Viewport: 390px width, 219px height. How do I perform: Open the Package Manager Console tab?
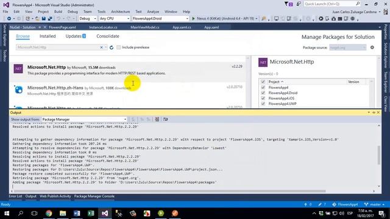[94, 196]
